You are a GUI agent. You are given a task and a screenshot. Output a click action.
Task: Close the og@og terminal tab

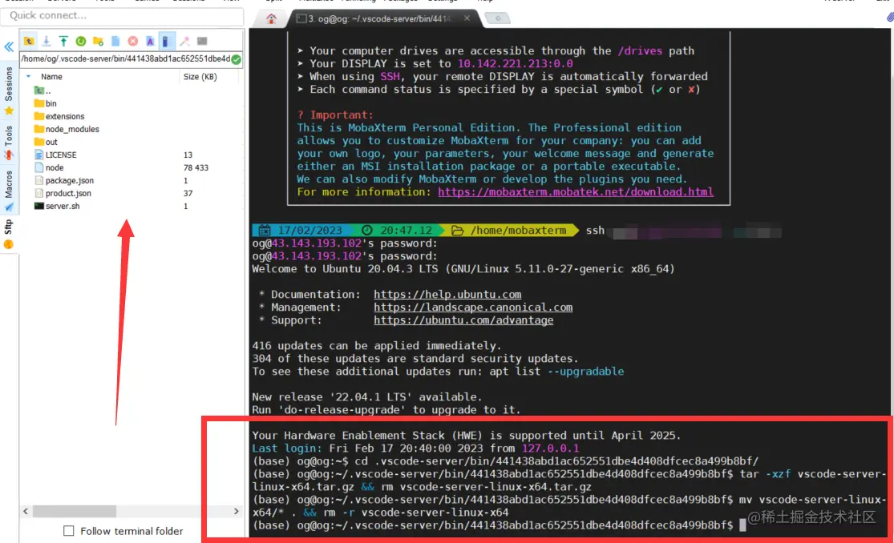click(467, 18)
